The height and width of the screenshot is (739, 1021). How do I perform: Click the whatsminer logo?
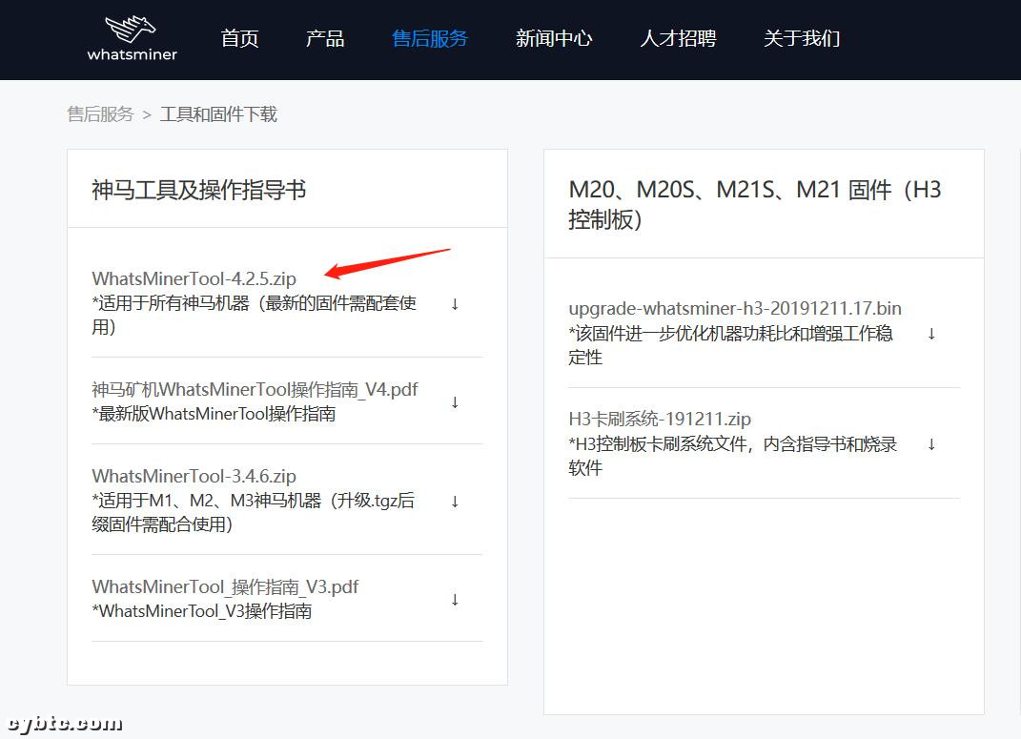point(133,38)
